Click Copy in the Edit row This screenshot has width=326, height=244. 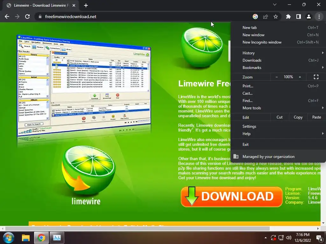tap(298, 117)
